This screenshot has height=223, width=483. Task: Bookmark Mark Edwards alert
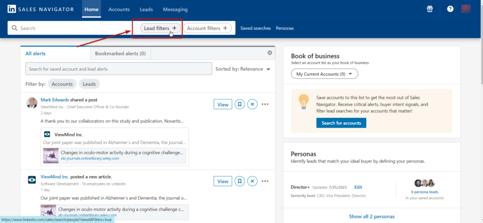(239, 104)
